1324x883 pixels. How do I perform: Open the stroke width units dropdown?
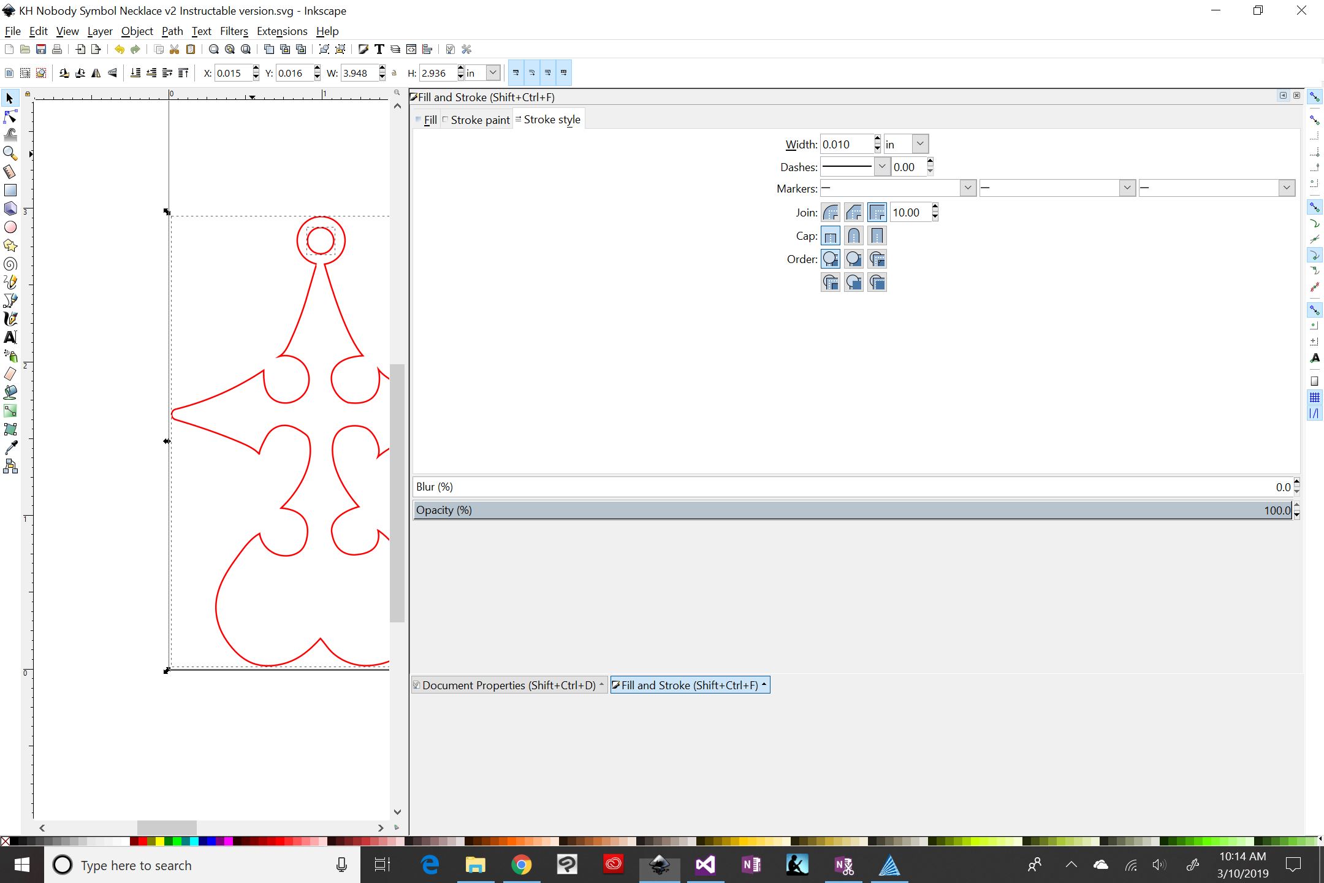[918, 144]
